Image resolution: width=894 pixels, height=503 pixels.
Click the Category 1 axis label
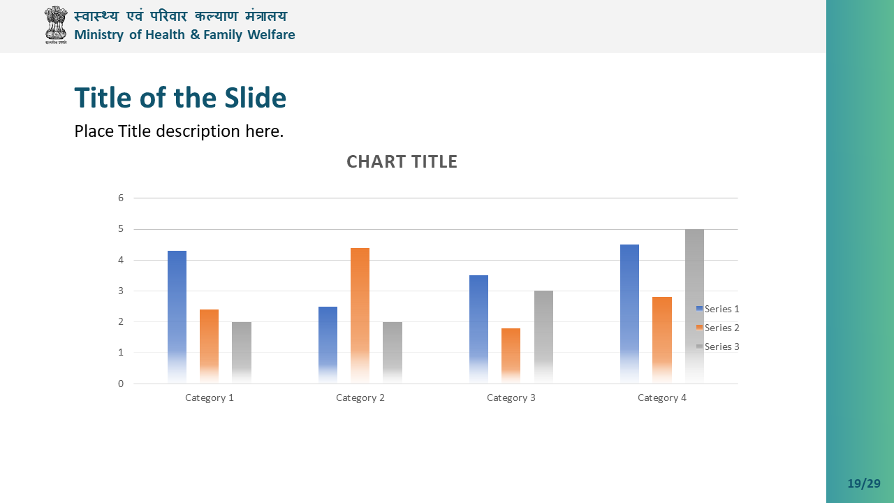pyautogui.click(x=210, y=398)
